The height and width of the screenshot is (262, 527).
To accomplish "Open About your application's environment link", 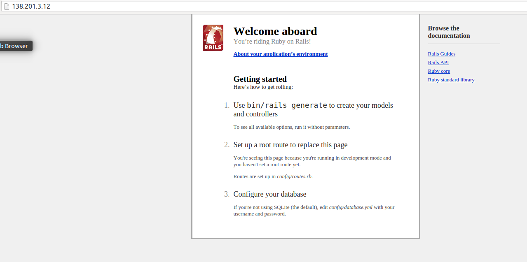I will tap(281, 54).
